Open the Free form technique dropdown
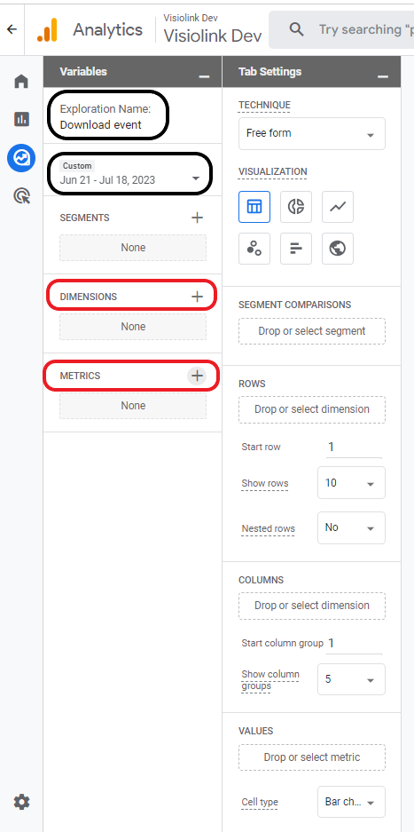The image size is (414, 832). click(x=312, y=134)
